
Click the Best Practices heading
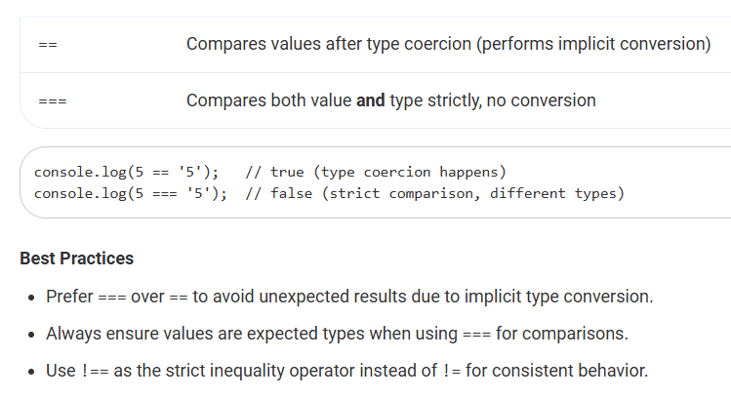click(x=77, y=259)
